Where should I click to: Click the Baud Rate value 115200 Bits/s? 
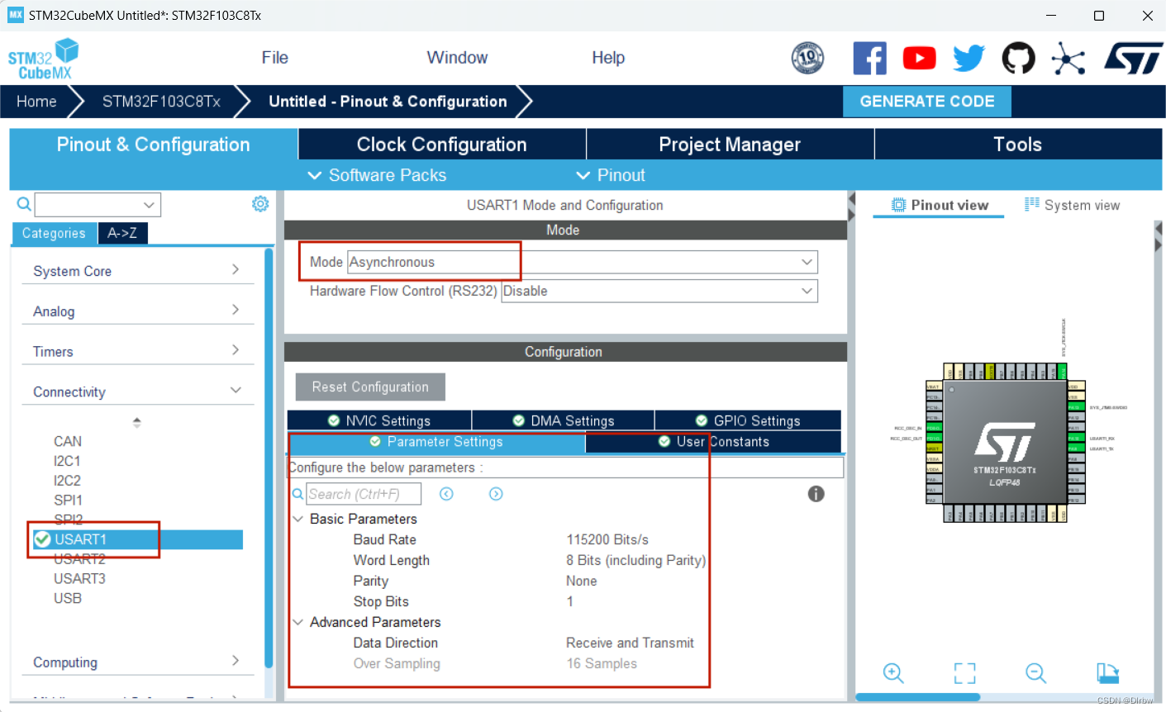tap(607, 539)
